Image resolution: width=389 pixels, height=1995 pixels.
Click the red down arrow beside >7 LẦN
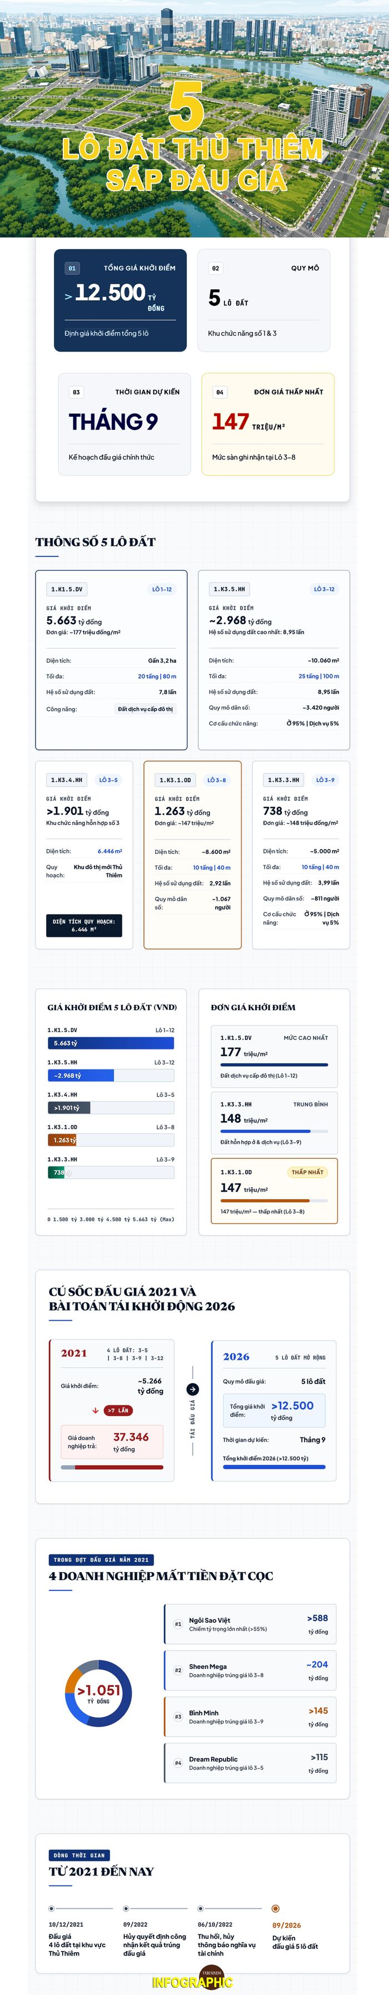(x=96, y=1410)
